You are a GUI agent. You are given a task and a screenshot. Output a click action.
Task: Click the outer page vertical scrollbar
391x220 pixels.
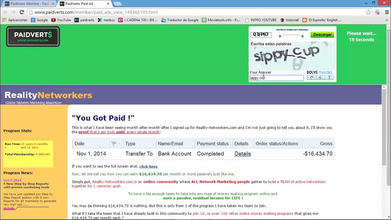[x=389, y=107]
